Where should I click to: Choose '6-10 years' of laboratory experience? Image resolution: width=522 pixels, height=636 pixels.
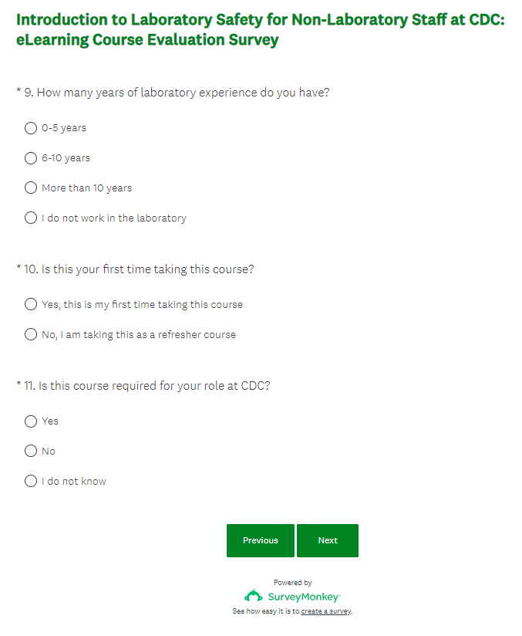[x=31, y=158]
